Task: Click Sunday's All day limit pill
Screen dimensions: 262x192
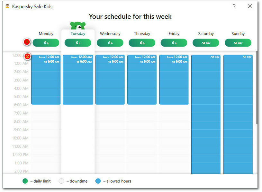Action: pyautogui.click(x=238, y=43)
